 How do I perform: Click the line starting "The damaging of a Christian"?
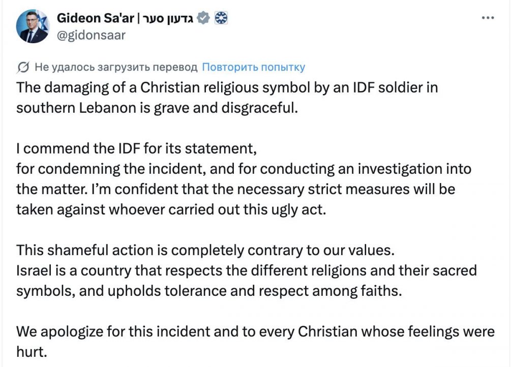(x=227, y=87)
